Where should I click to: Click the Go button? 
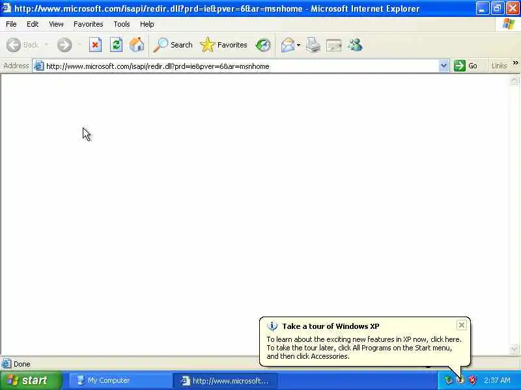point(466,66)
